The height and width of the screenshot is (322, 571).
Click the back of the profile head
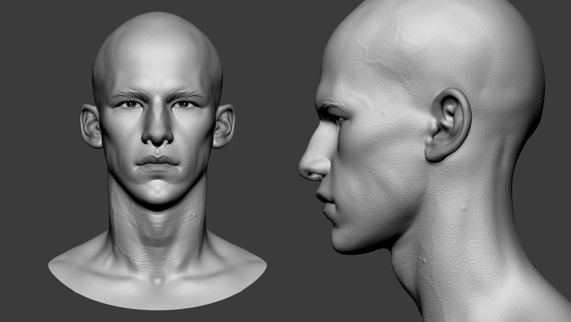[x=508, y=79]
